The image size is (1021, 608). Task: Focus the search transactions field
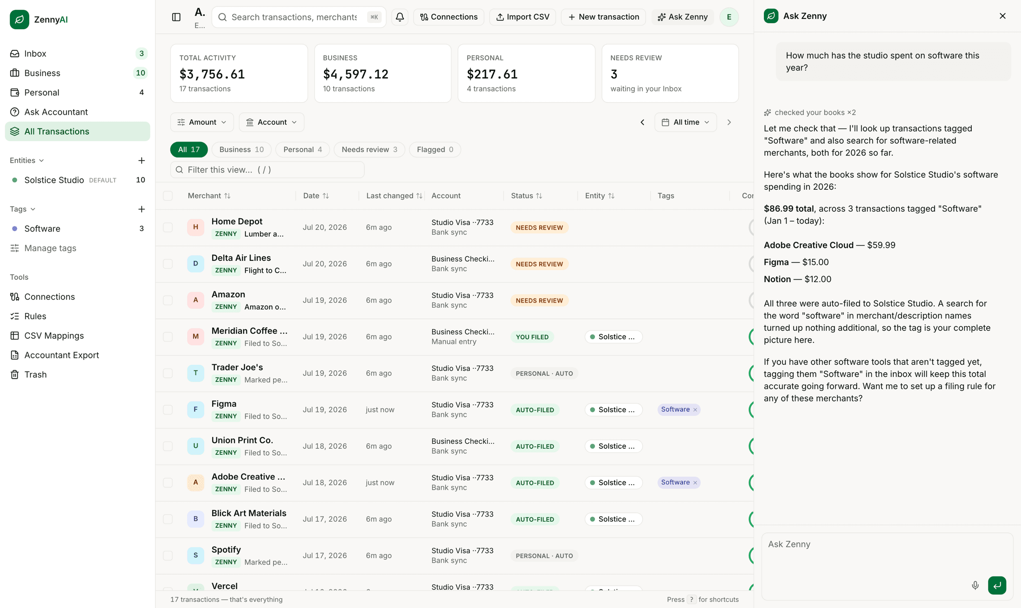[299, 17]
